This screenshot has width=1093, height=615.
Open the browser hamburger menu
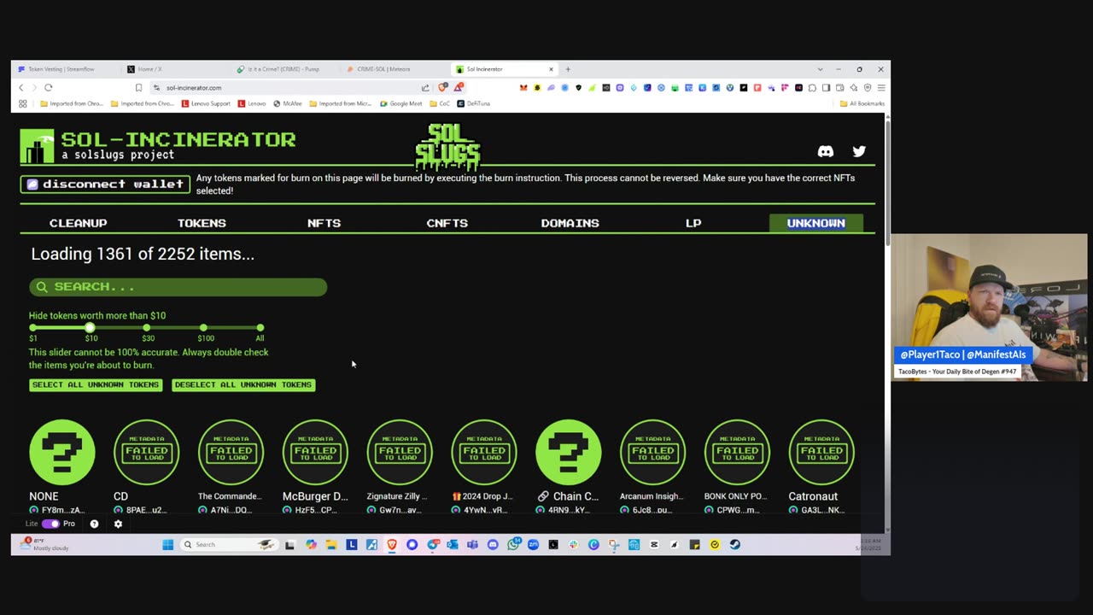pos(881,87)
